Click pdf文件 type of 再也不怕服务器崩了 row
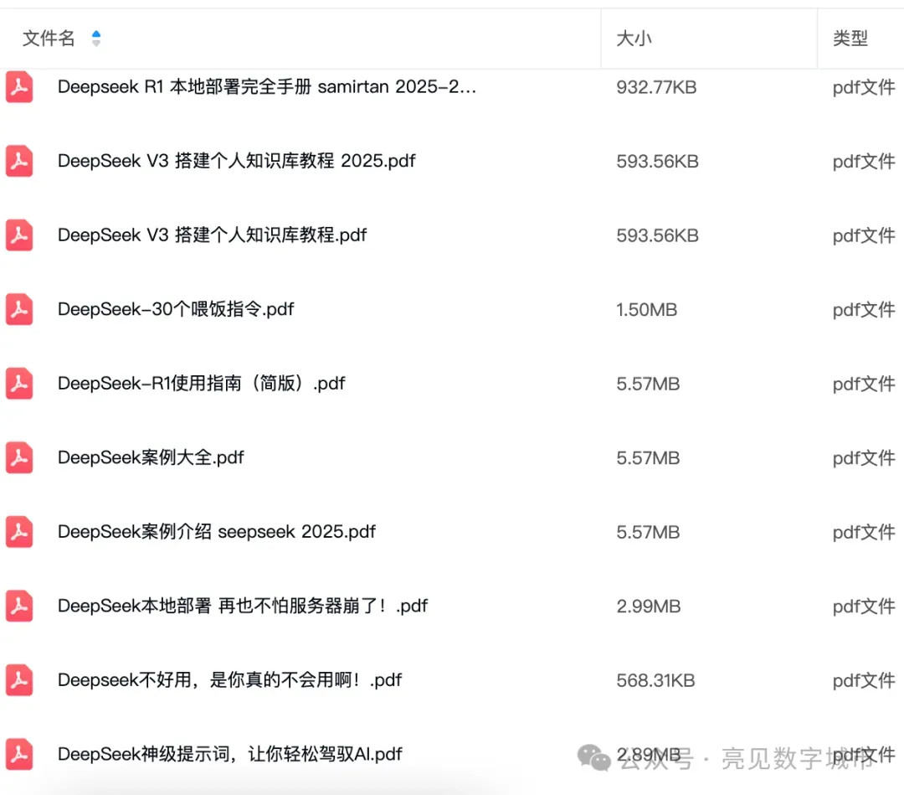 (864, 607)
